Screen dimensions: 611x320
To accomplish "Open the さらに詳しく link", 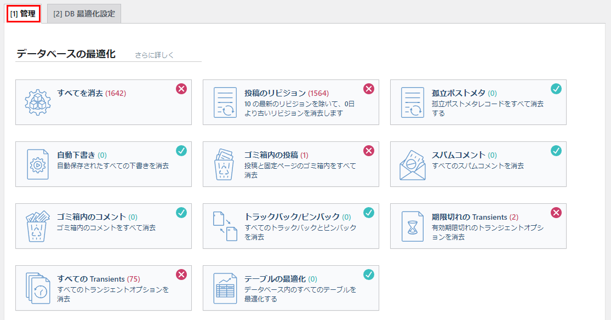I will (x=155, y=55).
